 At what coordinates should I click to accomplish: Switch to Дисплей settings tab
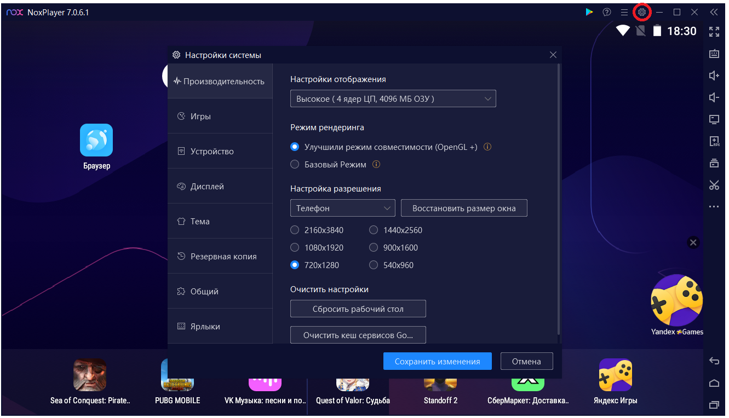coord(220,187)
